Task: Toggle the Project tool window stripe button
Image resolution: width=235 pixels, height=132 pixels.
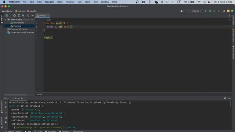Action: [1, 19]
